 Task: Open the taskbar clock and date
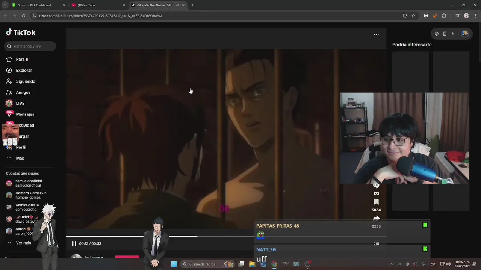(463, 264)
